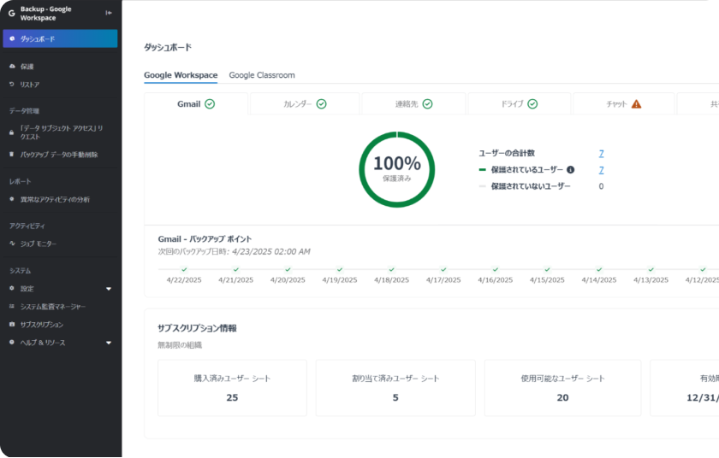Open the 保護 sidebar item

[x=27, y=67]
